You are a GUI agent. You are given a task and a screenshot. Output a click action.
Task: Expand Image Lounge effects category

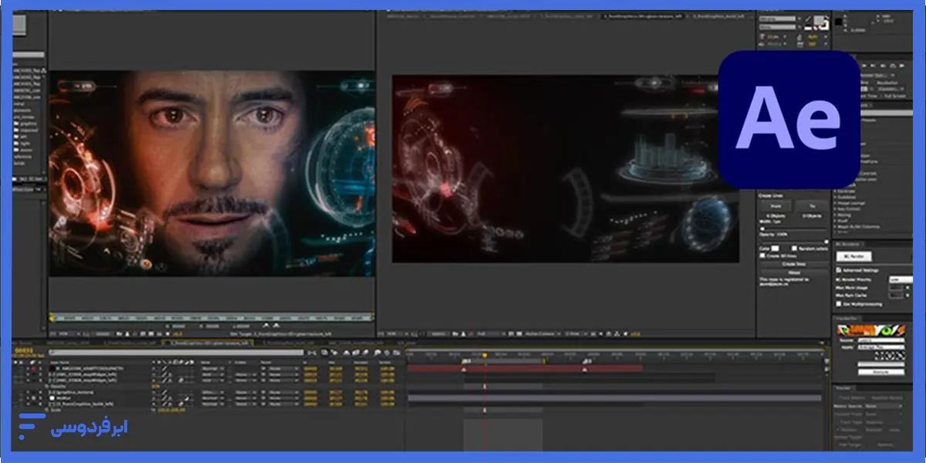click(836, 203)
